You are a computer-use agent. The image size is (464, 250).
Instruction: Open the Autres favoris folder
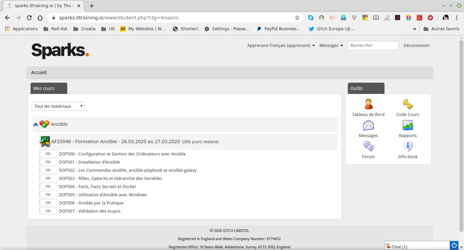[x=442, y=29]
